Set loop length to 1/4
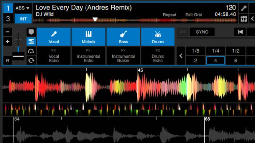255x143 pixels. (x=216, y=51)
